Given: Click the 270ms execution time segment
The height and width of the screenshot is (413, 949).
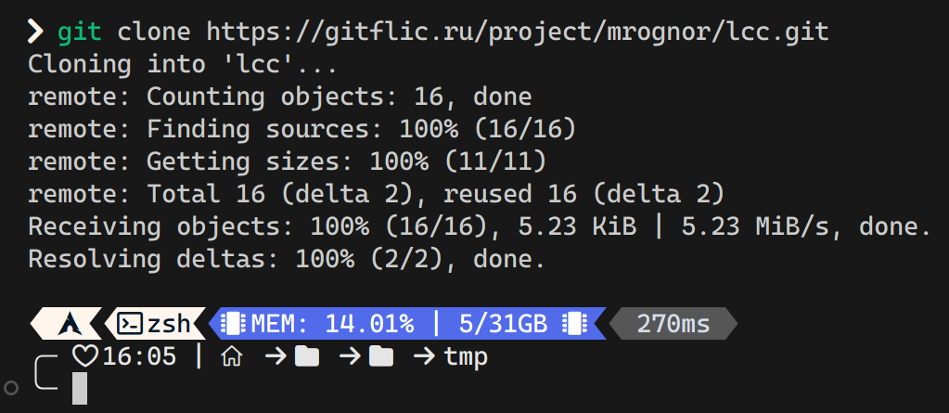Looking at the screenshot, I should click(x=673, y=323).
